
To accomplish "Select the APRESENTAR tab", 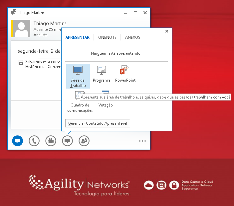I will pyautogui.click(x=77, y=37).
